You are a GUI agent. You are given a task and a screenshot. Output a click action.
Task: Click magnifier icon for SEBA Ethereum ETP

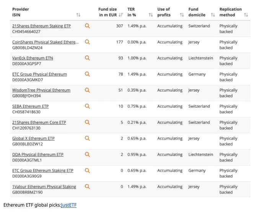tap(87, 106)
